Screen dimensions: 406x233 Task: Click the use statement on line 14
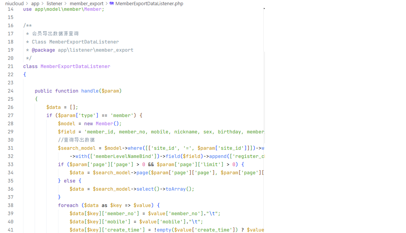pyautogui.click(x=27, y=9)
